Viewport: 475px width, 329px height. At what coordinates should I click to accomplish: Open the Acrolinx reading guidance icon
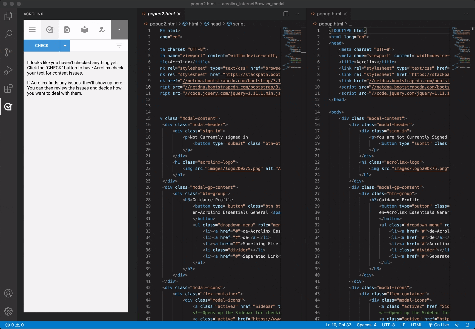click(x=84, y=30)
